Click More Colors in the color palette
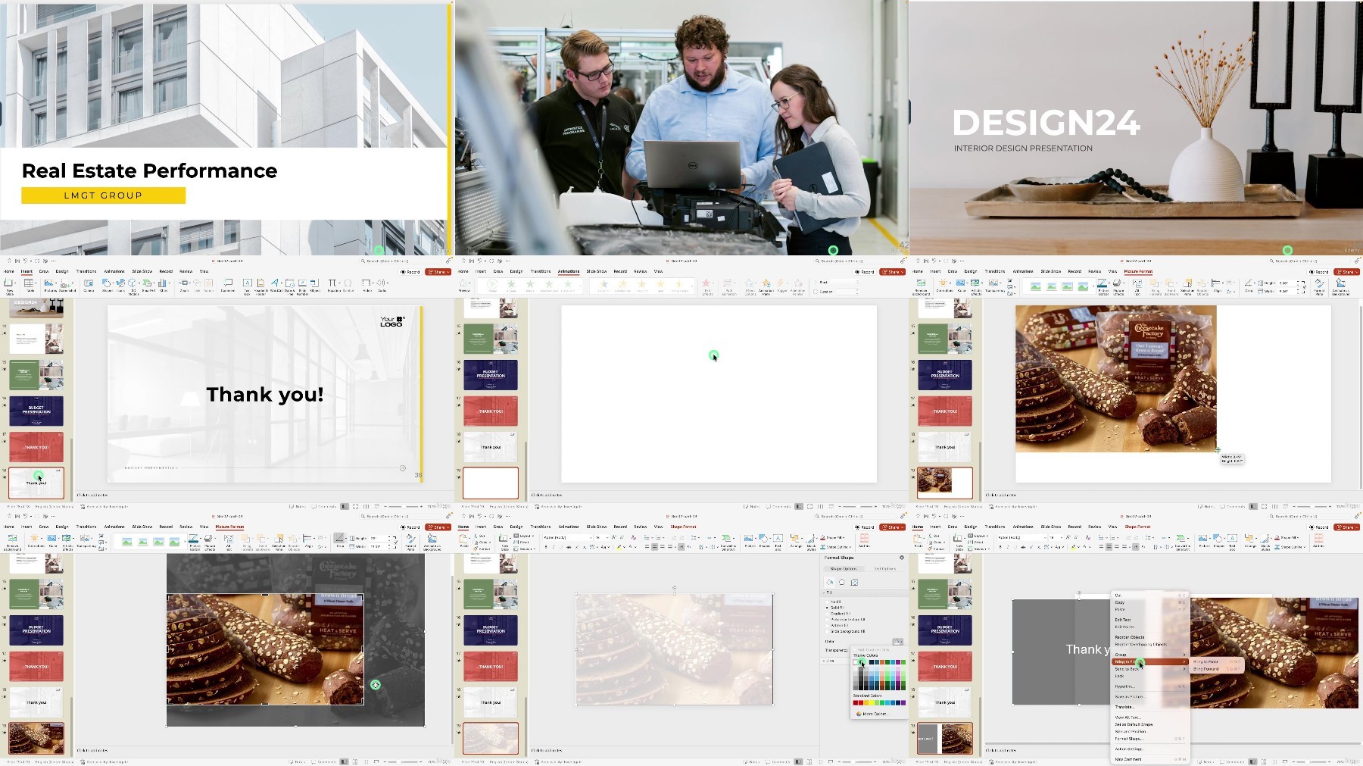The width and height of the screenshot is (1363, 766). click(872, 714)
